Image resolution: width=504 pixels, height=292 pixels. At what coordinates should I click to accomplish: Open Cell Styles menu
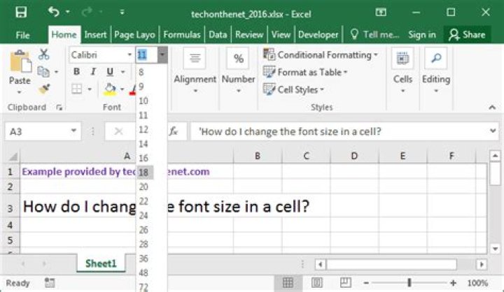point(293,89)
